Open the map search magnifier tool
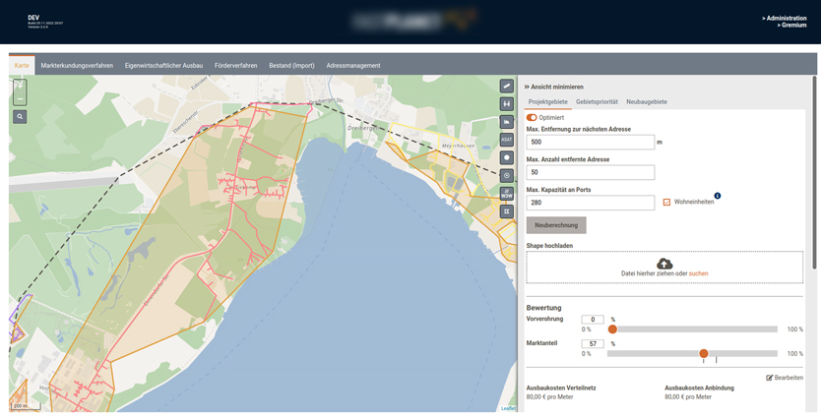The height and width of the screenshot is (418, 821). [20, 116]
